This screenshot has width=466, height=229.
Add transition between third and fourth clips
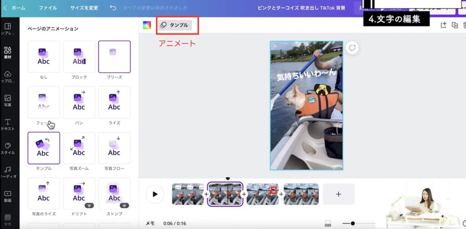[x=281, y=194]
